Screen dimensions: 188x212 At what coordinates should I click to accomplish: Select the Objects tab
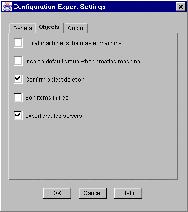(x=49, y=27)
